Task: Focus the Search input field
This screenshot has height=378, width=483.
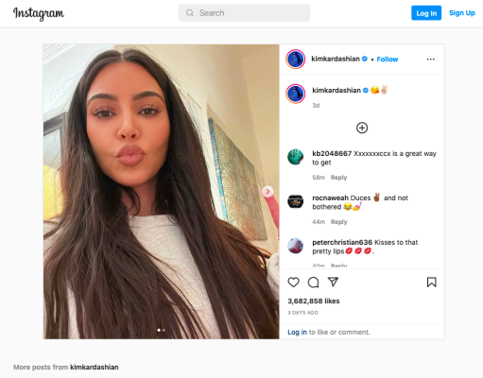Action: click(244, 13)
